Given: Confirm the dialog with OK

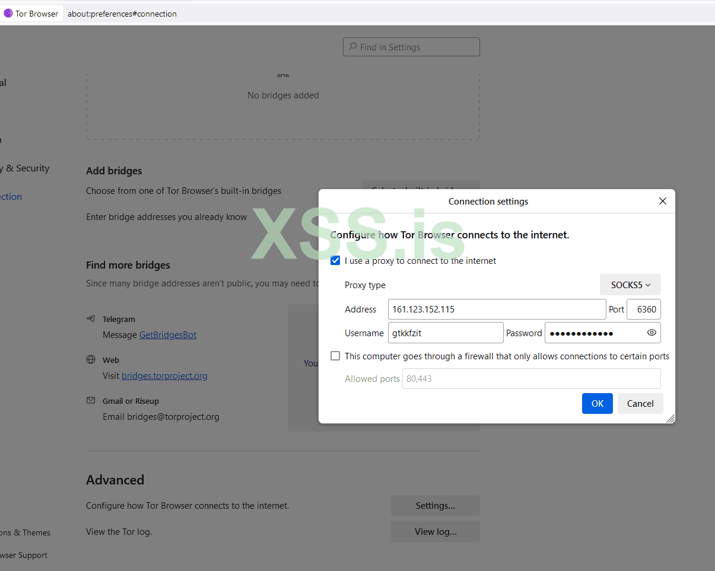Looking at the screenshot, I should coord(597,403).
